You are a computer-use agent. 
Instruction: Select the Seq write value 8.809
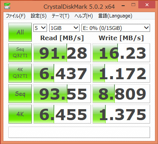(x=121, y=94)
